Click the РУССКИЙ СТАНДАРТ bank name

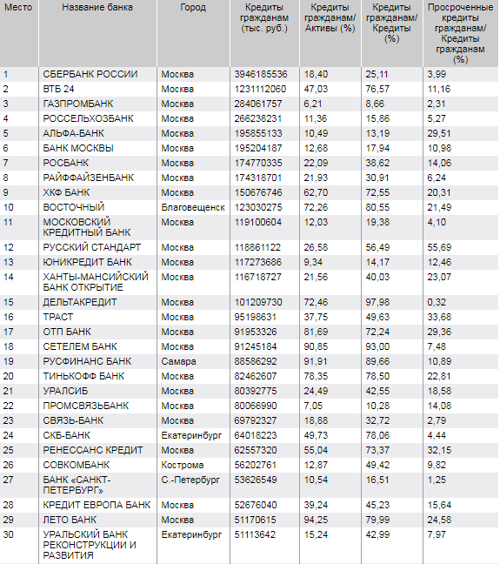point(91,247)
